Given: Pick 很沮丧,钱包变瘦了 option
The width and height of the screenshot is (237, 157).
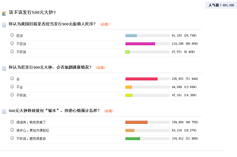Looking at the screenshot, I should tap(12, 122).
